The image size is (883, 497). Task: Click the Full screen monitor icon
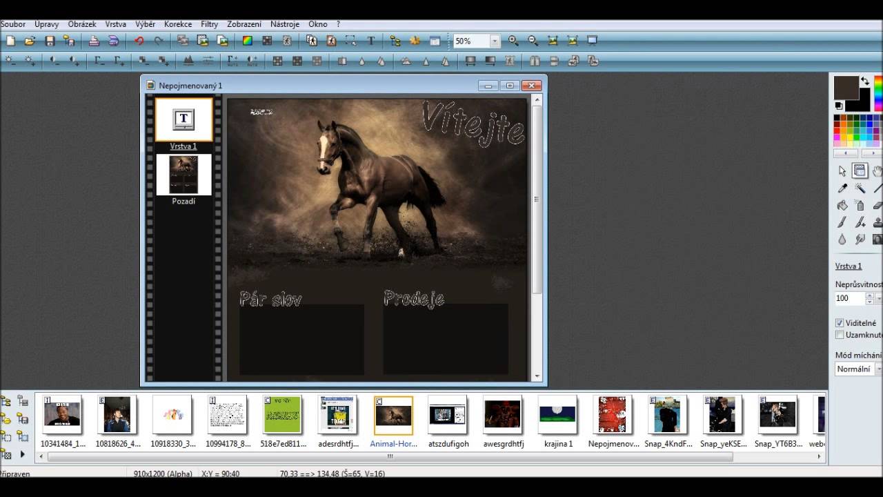(592, 41)
